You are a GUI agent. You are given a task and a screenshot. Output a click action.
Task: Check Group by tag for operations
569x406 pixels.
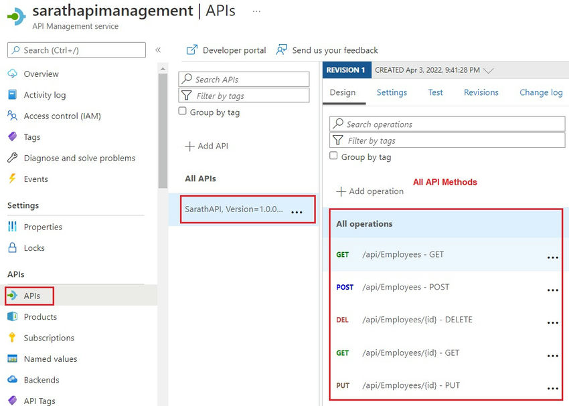click(x=334, y=157)
